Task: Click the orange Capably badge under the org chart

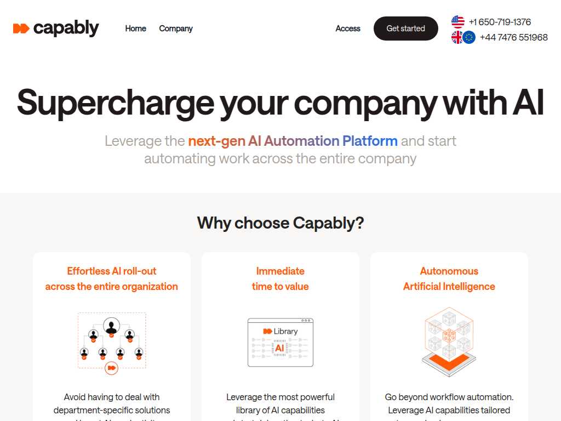Action: (x=112, y=368)
